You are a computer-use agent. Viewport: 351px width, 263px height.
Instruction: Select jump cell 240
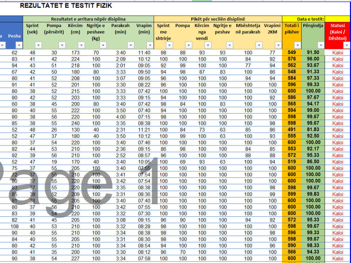point(75,123)
